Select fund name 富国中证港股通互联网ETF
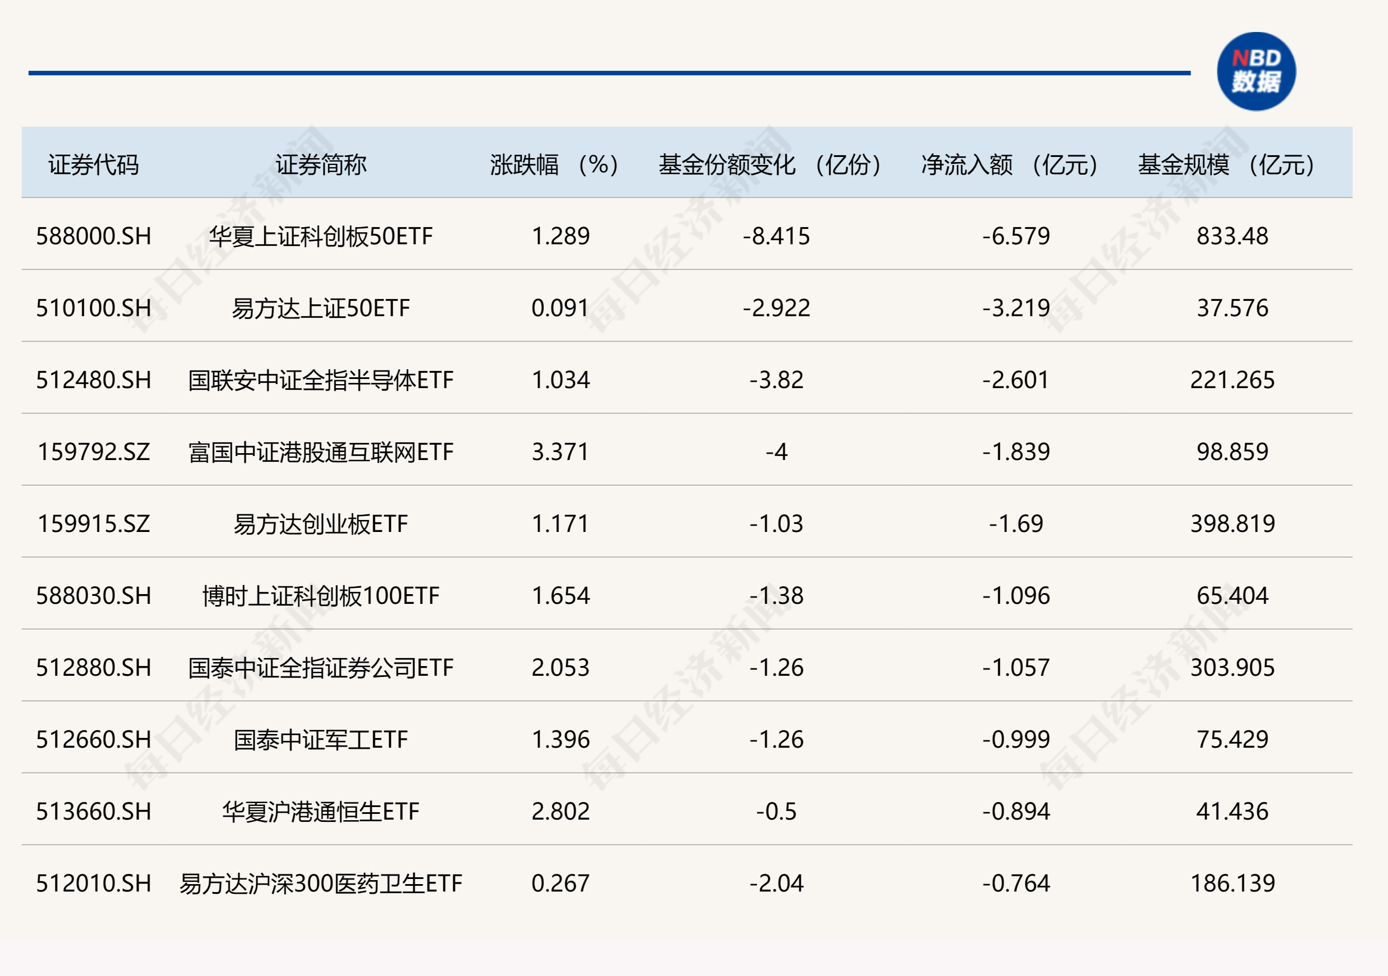The height and width of the screenshot is (976, 1388). (x=321, y=451)
